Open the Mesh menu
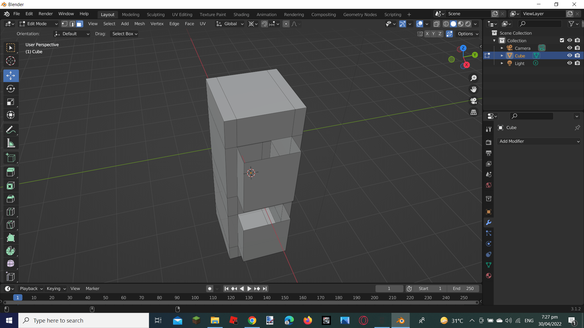This screenshot has width=584, height=328. [x=139, y=24]
